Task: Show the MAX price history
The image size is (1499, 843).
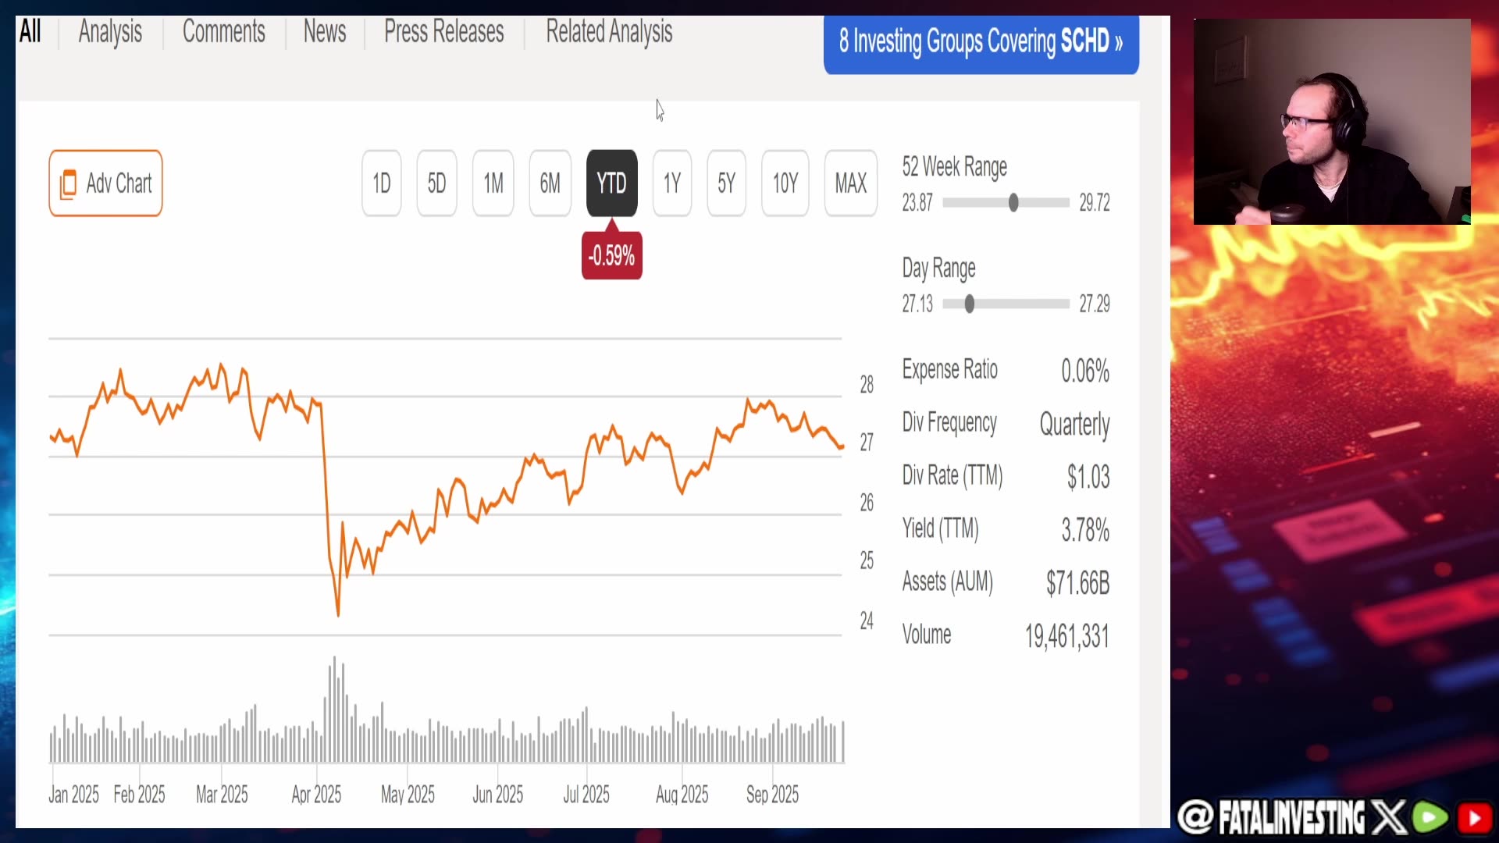Action: [x=850, y=183]
